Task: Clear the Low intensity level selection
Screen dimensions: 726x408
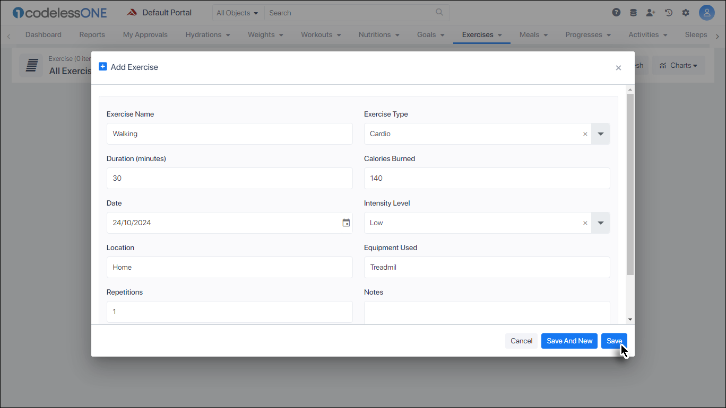Action: [x=585, y=223]
